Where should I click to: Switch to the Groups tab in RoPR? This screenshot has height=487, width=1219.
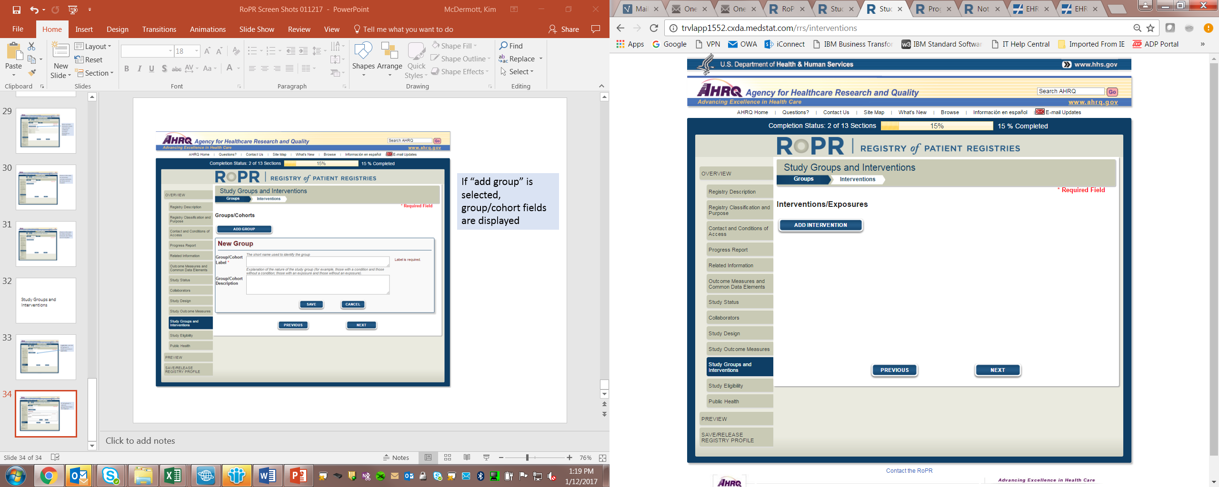click(803, 179)
